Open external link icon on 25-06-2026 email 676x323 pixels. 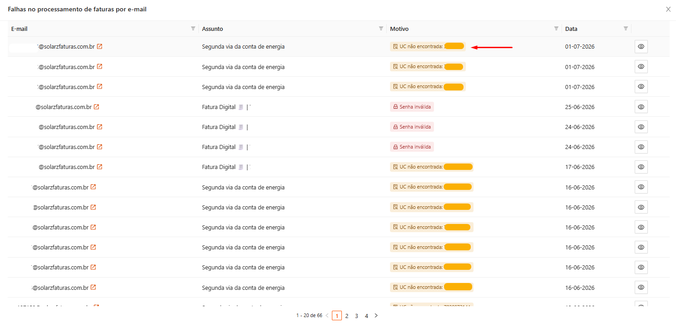(96, 107)
